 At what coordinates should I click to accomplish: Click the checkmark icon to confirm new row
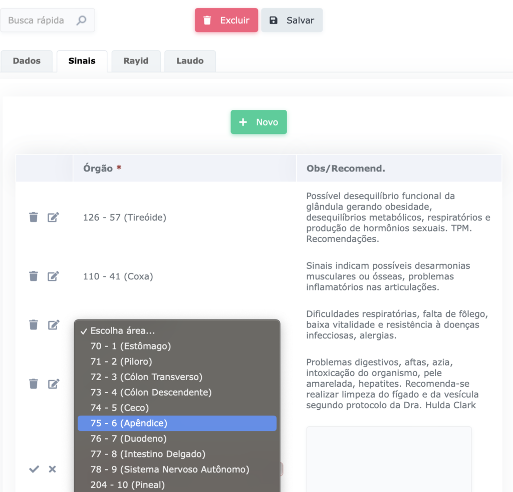[34, 469]
